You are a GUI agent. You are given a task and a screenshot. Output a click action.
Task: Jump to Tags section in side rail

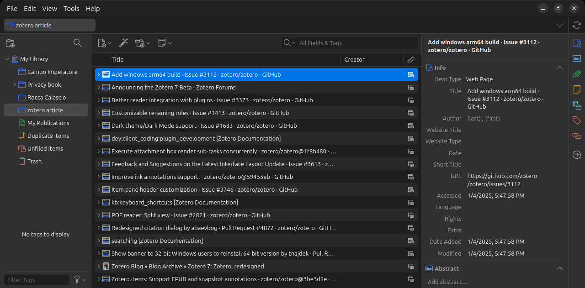point(577,120)
